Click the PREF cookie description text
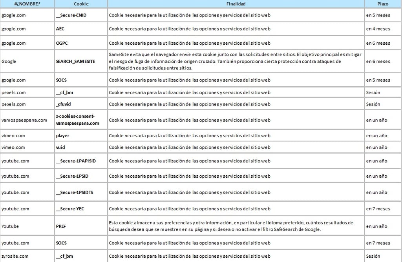The width and height of the screenshot is (402, 262). tap(231, 226)
